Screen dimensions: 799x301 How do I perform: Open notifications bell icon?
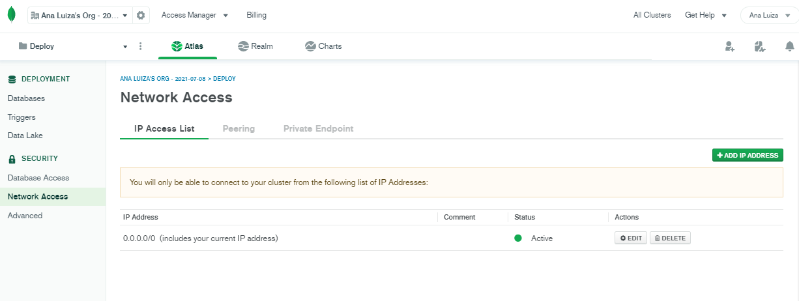tap(790, 46)
